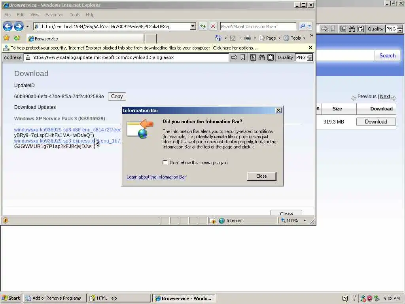The height and width of the screenshot is (304, 405).
Task: Click the red X Stop loading icon
Action: pos(213,27)
